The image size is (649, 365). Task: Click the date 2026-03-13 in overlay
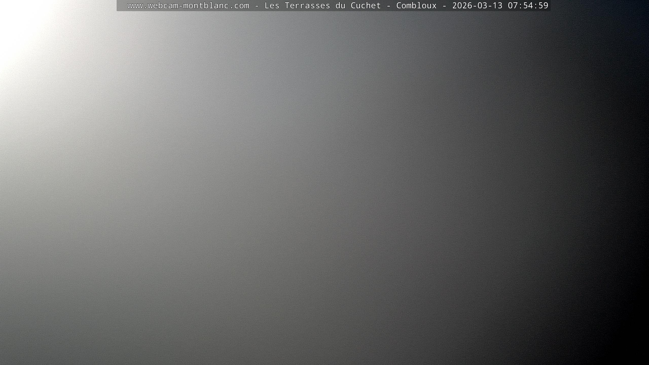point(477,6)
